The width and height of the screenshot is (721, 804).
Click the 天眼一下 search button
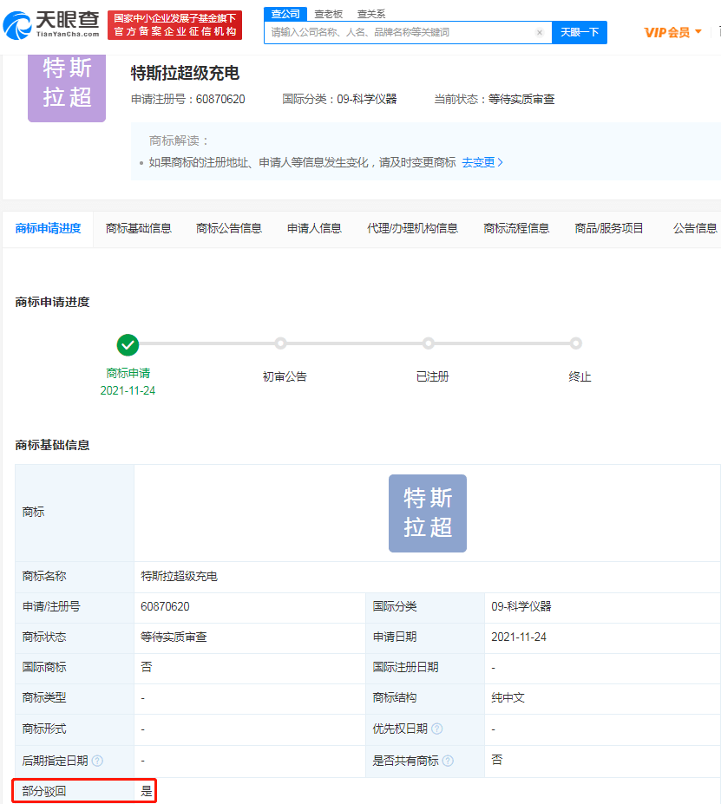point(579,32)
